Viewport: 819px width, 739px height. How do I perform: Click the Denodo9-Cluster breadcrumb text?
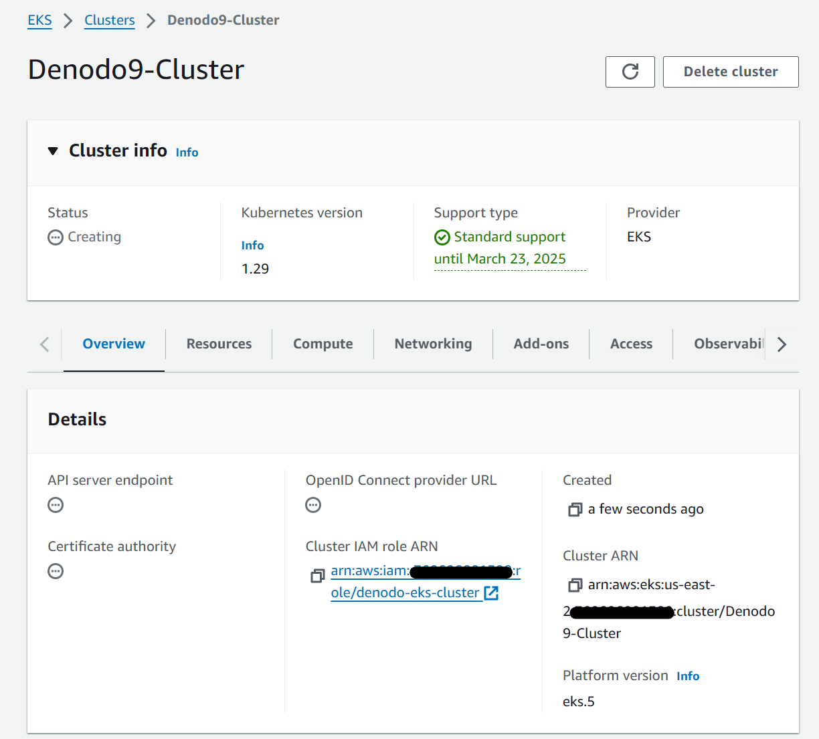[x=223, y=20]
